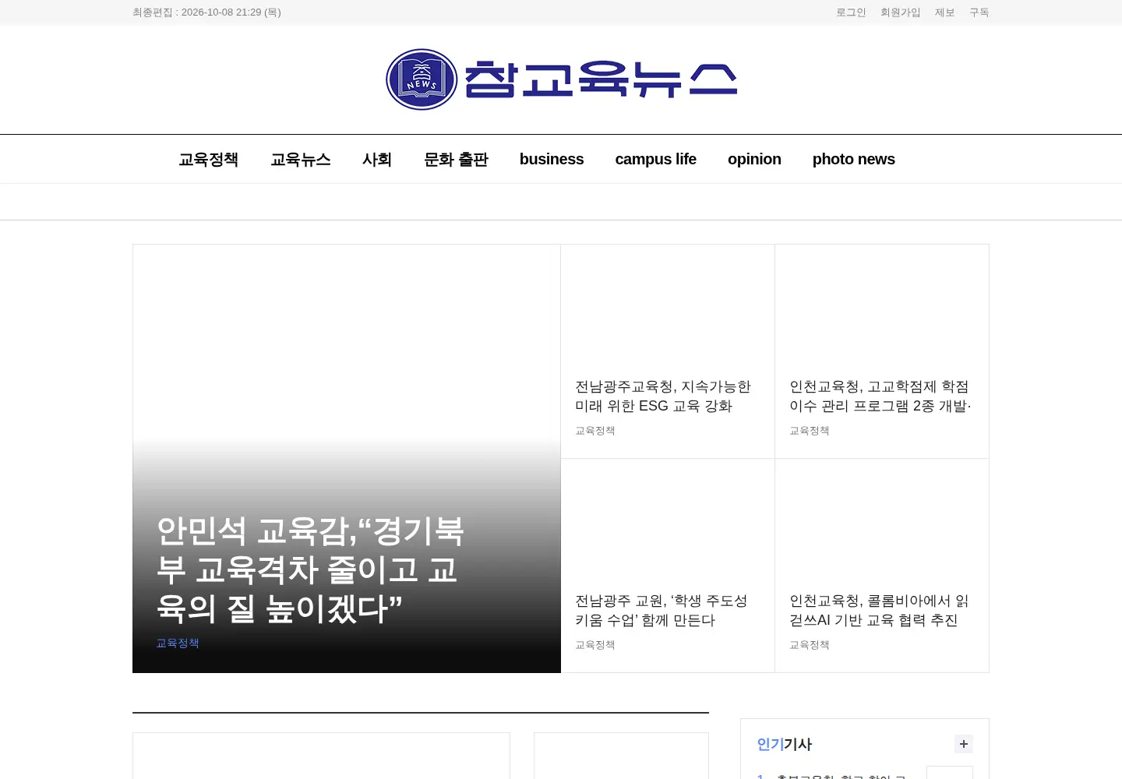This screenshot has width=1122, height=779.
Task: Click the blue 교육정책 tag under the main headline
Action: click(x=178, y=643)
